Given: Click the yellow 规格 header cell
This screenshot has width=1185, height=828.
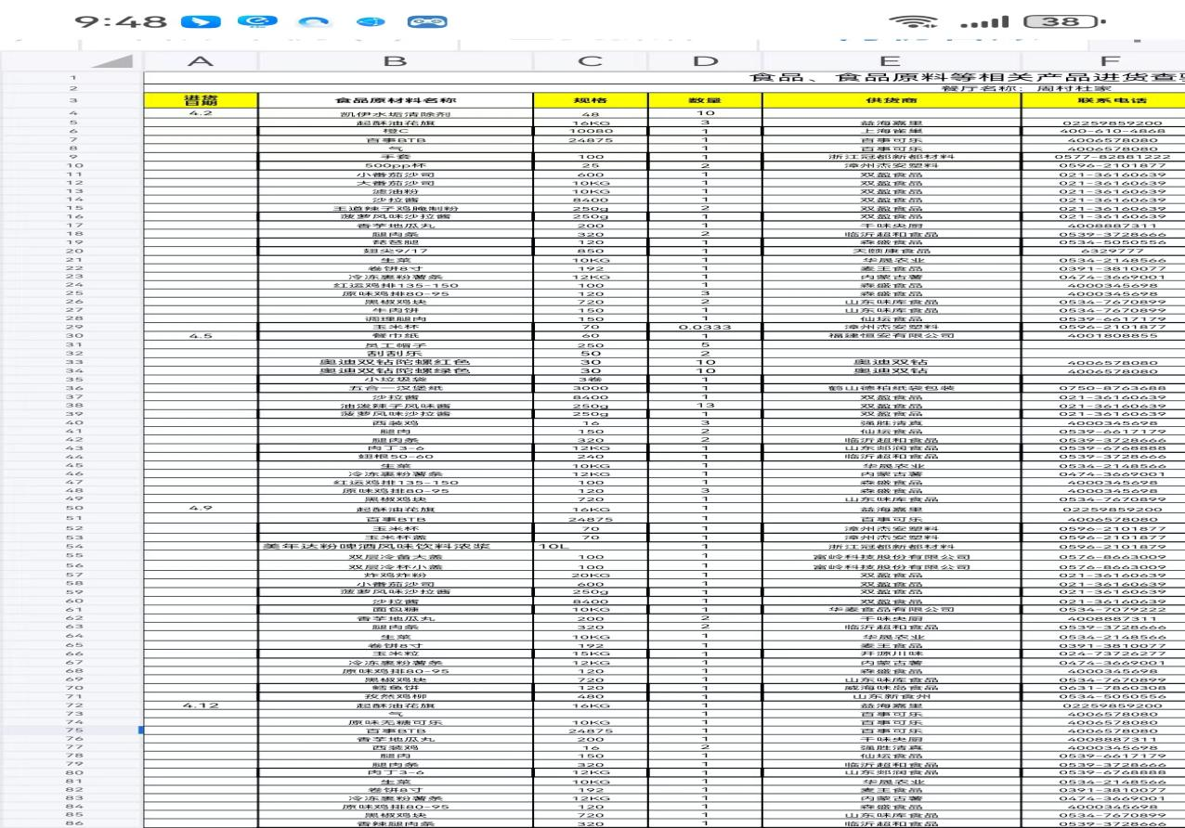Looking at the screenshot, I should pyautogui.click(x=591, y=100).
